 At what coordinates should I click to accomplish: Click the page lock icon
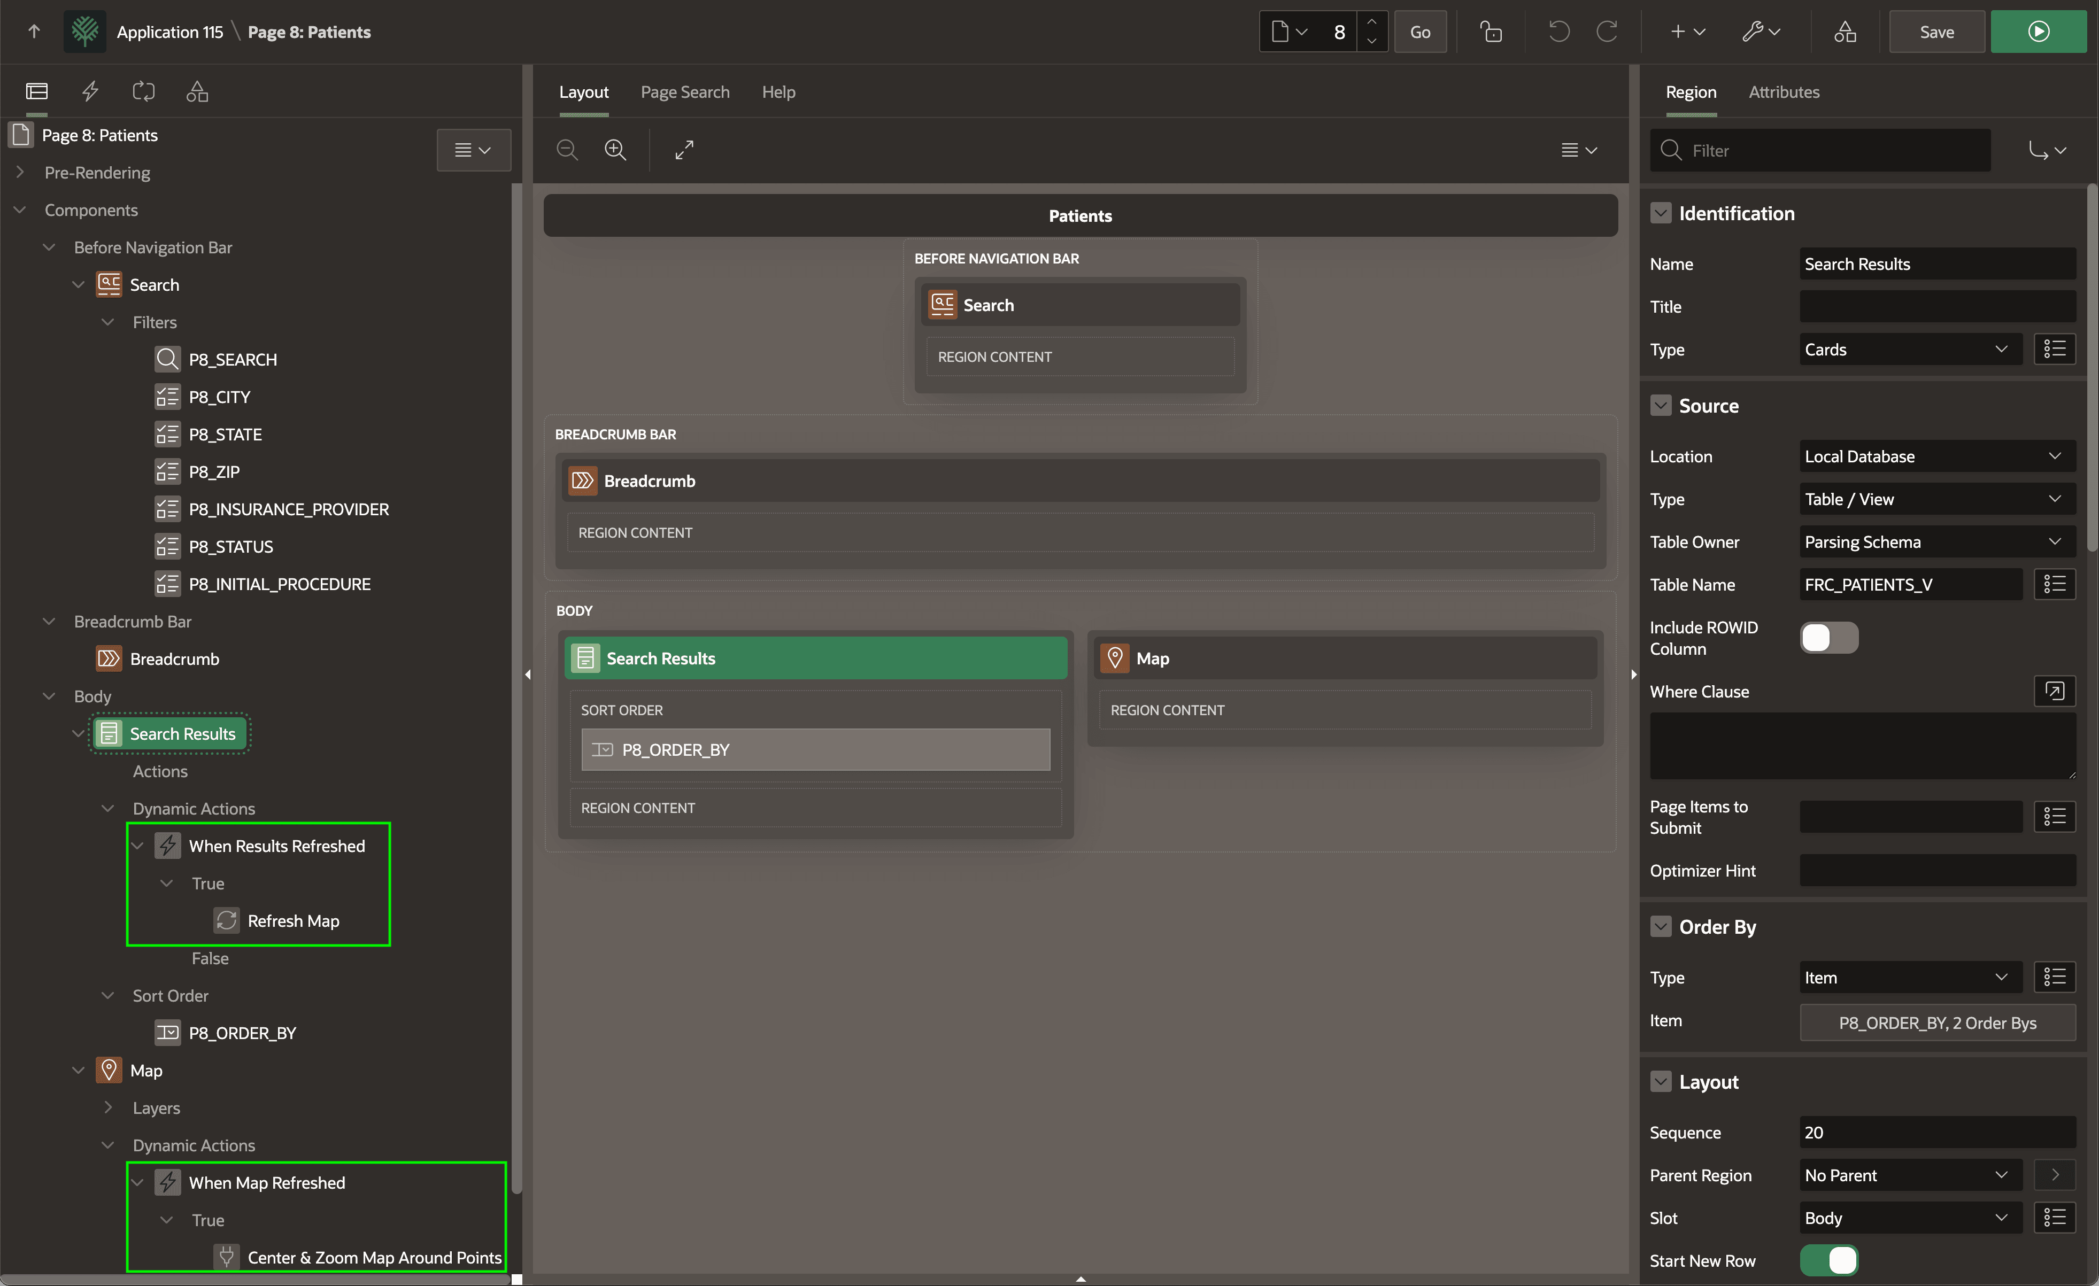coord(1491,32)
